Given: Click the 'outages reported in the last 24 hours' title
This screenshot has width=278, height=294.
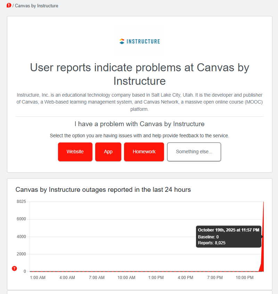Looking at the screenshot, I should tap(103, 189).
